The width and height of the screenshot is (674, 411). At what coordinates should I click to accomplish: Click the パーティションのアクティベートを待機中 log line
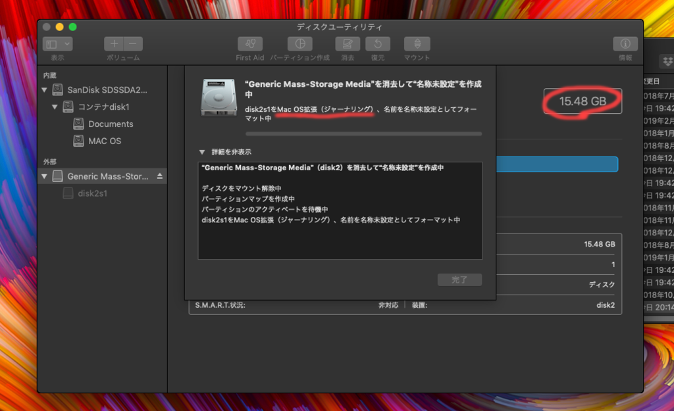coord(265,209)
